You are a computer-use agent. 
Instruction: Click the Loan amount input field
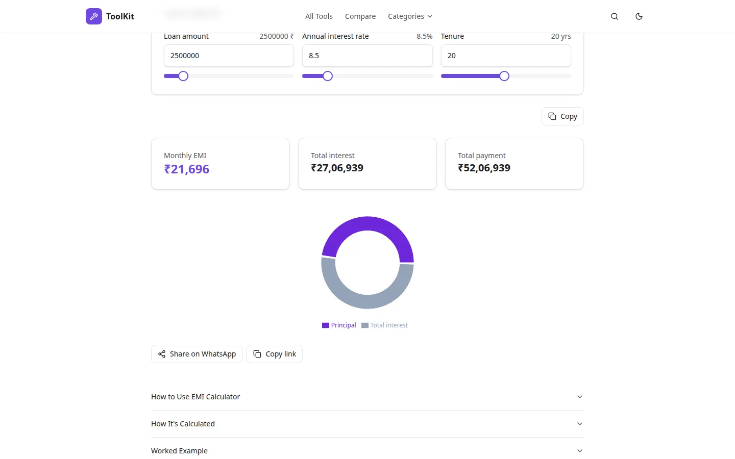click(229, 56)
